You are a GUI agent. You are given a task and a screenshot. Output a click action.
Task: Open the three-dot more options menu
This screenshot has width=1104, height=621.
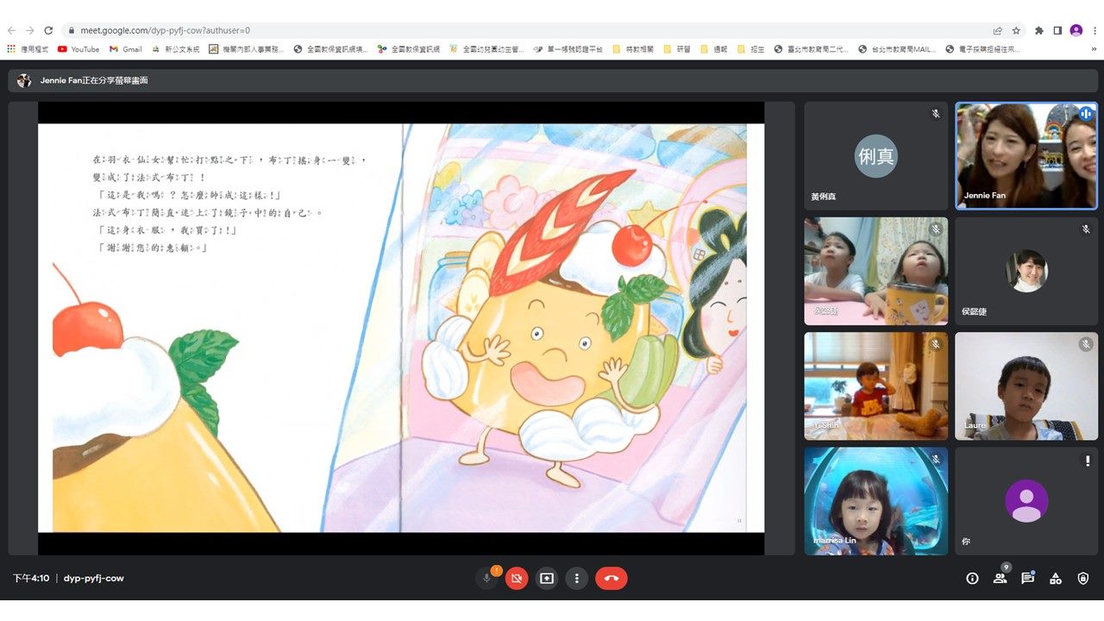(577, 579)
